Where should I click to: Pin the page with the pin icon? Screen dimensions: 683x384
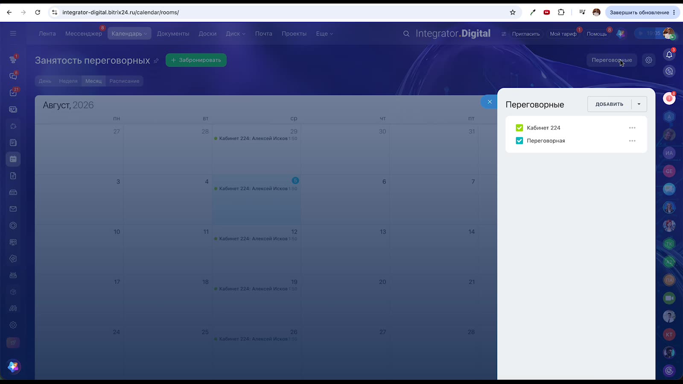tap(156, 61)
